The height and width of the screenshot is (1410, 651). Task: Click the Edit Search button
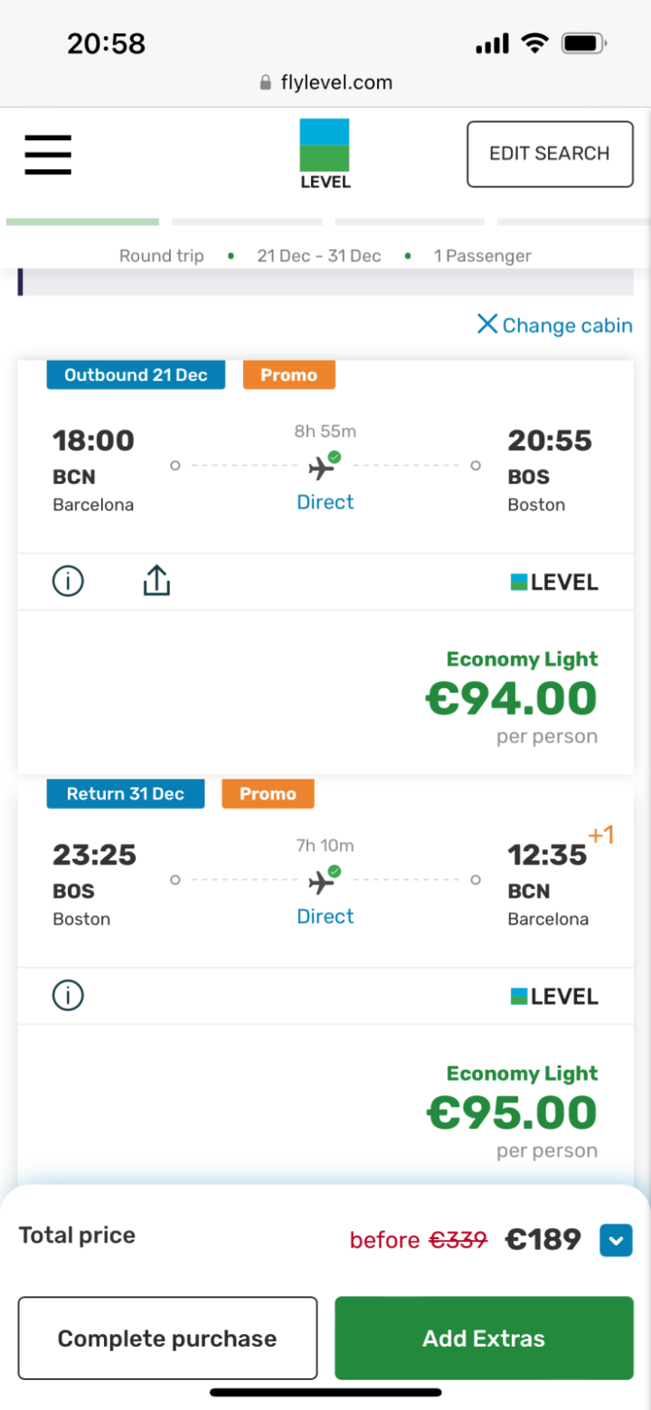click(550, 154)
